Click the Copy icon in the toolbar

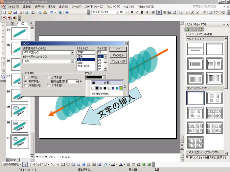tap(40, 12)
